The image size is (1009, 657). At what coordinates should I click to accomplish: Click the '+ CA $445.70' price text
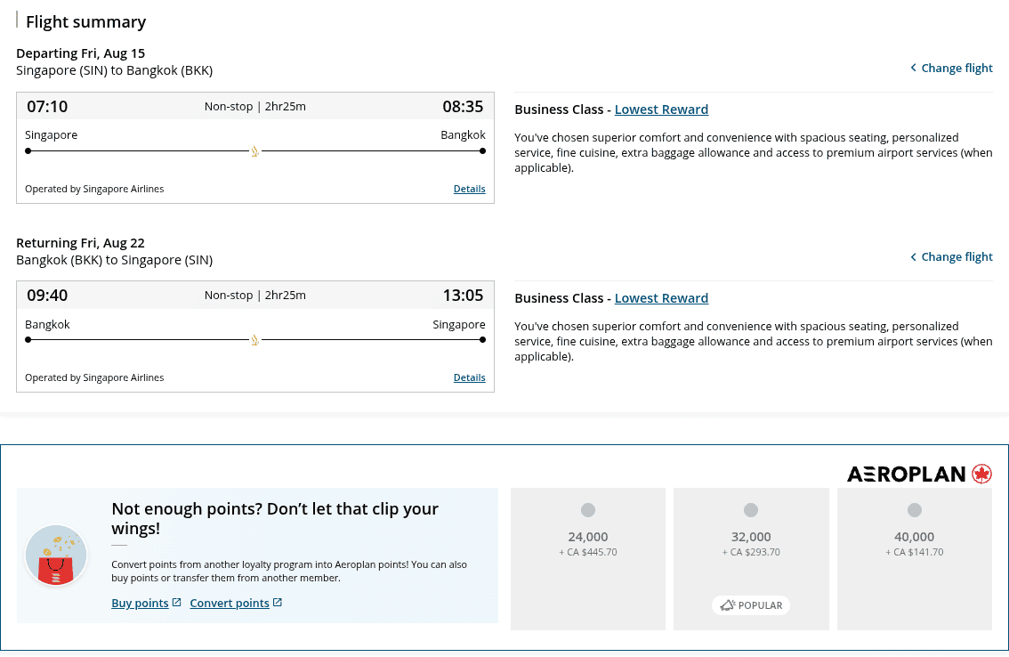588,552
